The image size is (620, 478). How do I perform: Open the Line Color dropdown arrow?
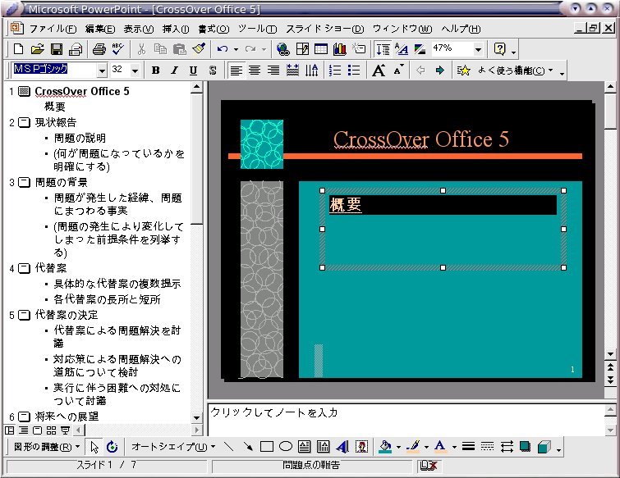[x=426, y=447]
